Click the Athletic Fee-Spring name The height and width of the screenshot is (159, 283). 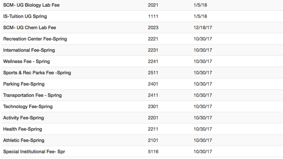pyautogui.click(x=24, y=140)
